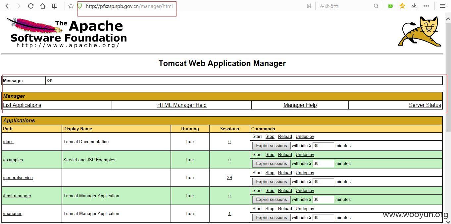Viewport: 451px width, 224px height.
Task: Open the three-dot more tools icon
Action: (x=426, y=6)
